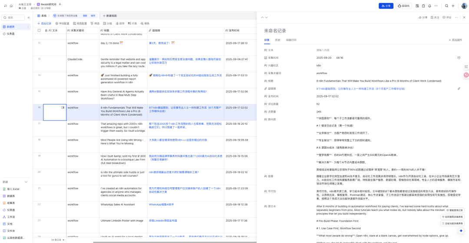The height and width of the screenshot is (243, 469).
Task: Click 关注 to follow this record
Action: (434, 17)
